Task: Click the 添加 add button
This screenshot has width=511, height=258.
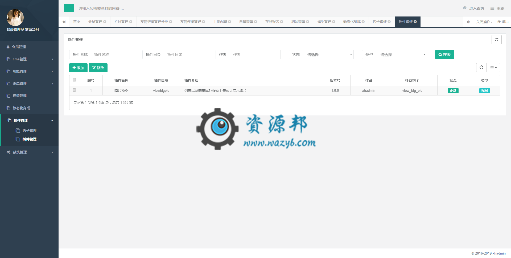Action: (x=78, y=68)
